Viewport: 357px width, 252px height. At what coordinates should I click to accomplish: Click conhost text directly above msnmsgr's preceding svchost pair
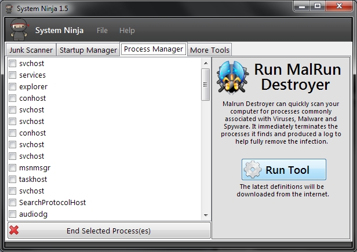point(32,133)
